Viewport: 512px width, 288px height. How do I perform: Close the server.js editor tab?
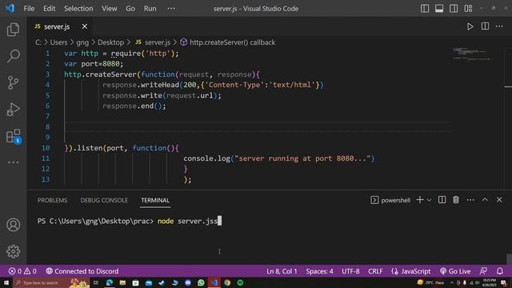click(x=85, y=26)
